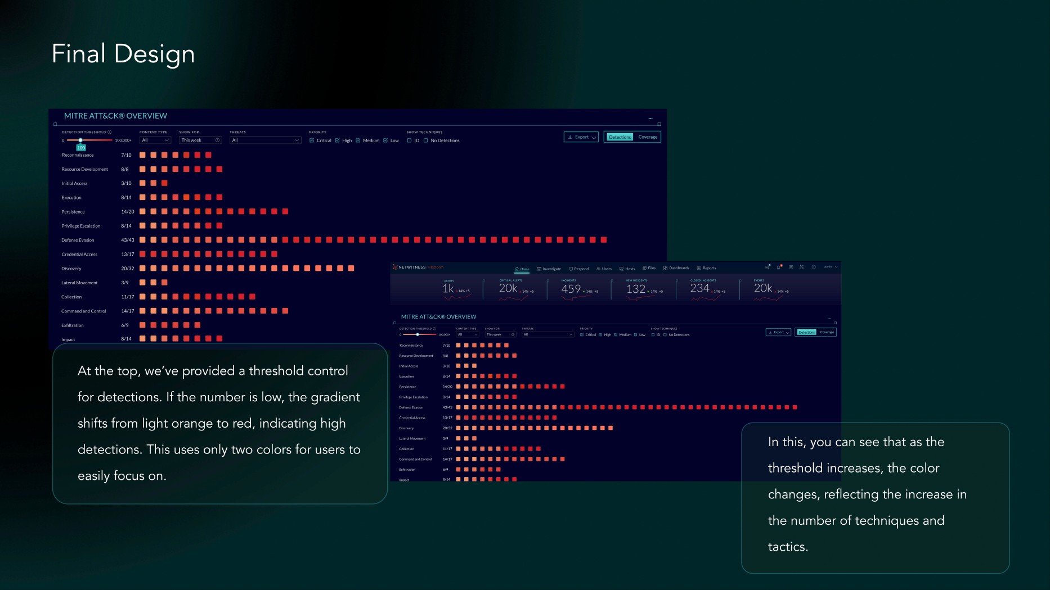
Task: Expand the admin user menu
Action: tap(831, 267)
